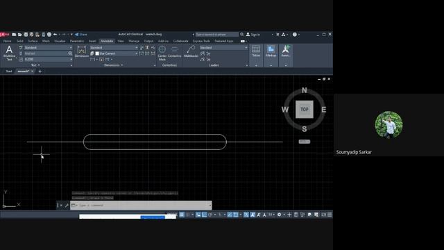Toggle clean screen in status bar
Screen dimensions: 444x250
pyautogui.click(x=324, y=215)
